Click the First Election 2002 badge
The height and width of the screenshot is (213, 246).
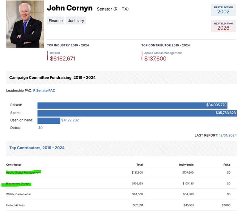223,10
